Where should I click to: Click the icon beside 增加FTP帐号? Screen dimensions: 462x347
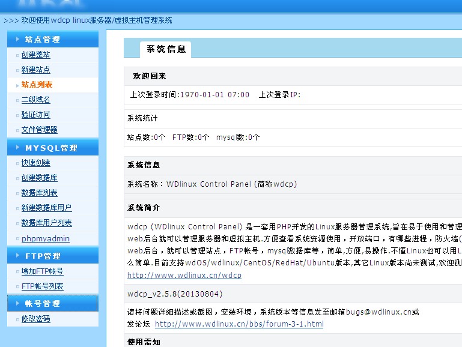16,272
